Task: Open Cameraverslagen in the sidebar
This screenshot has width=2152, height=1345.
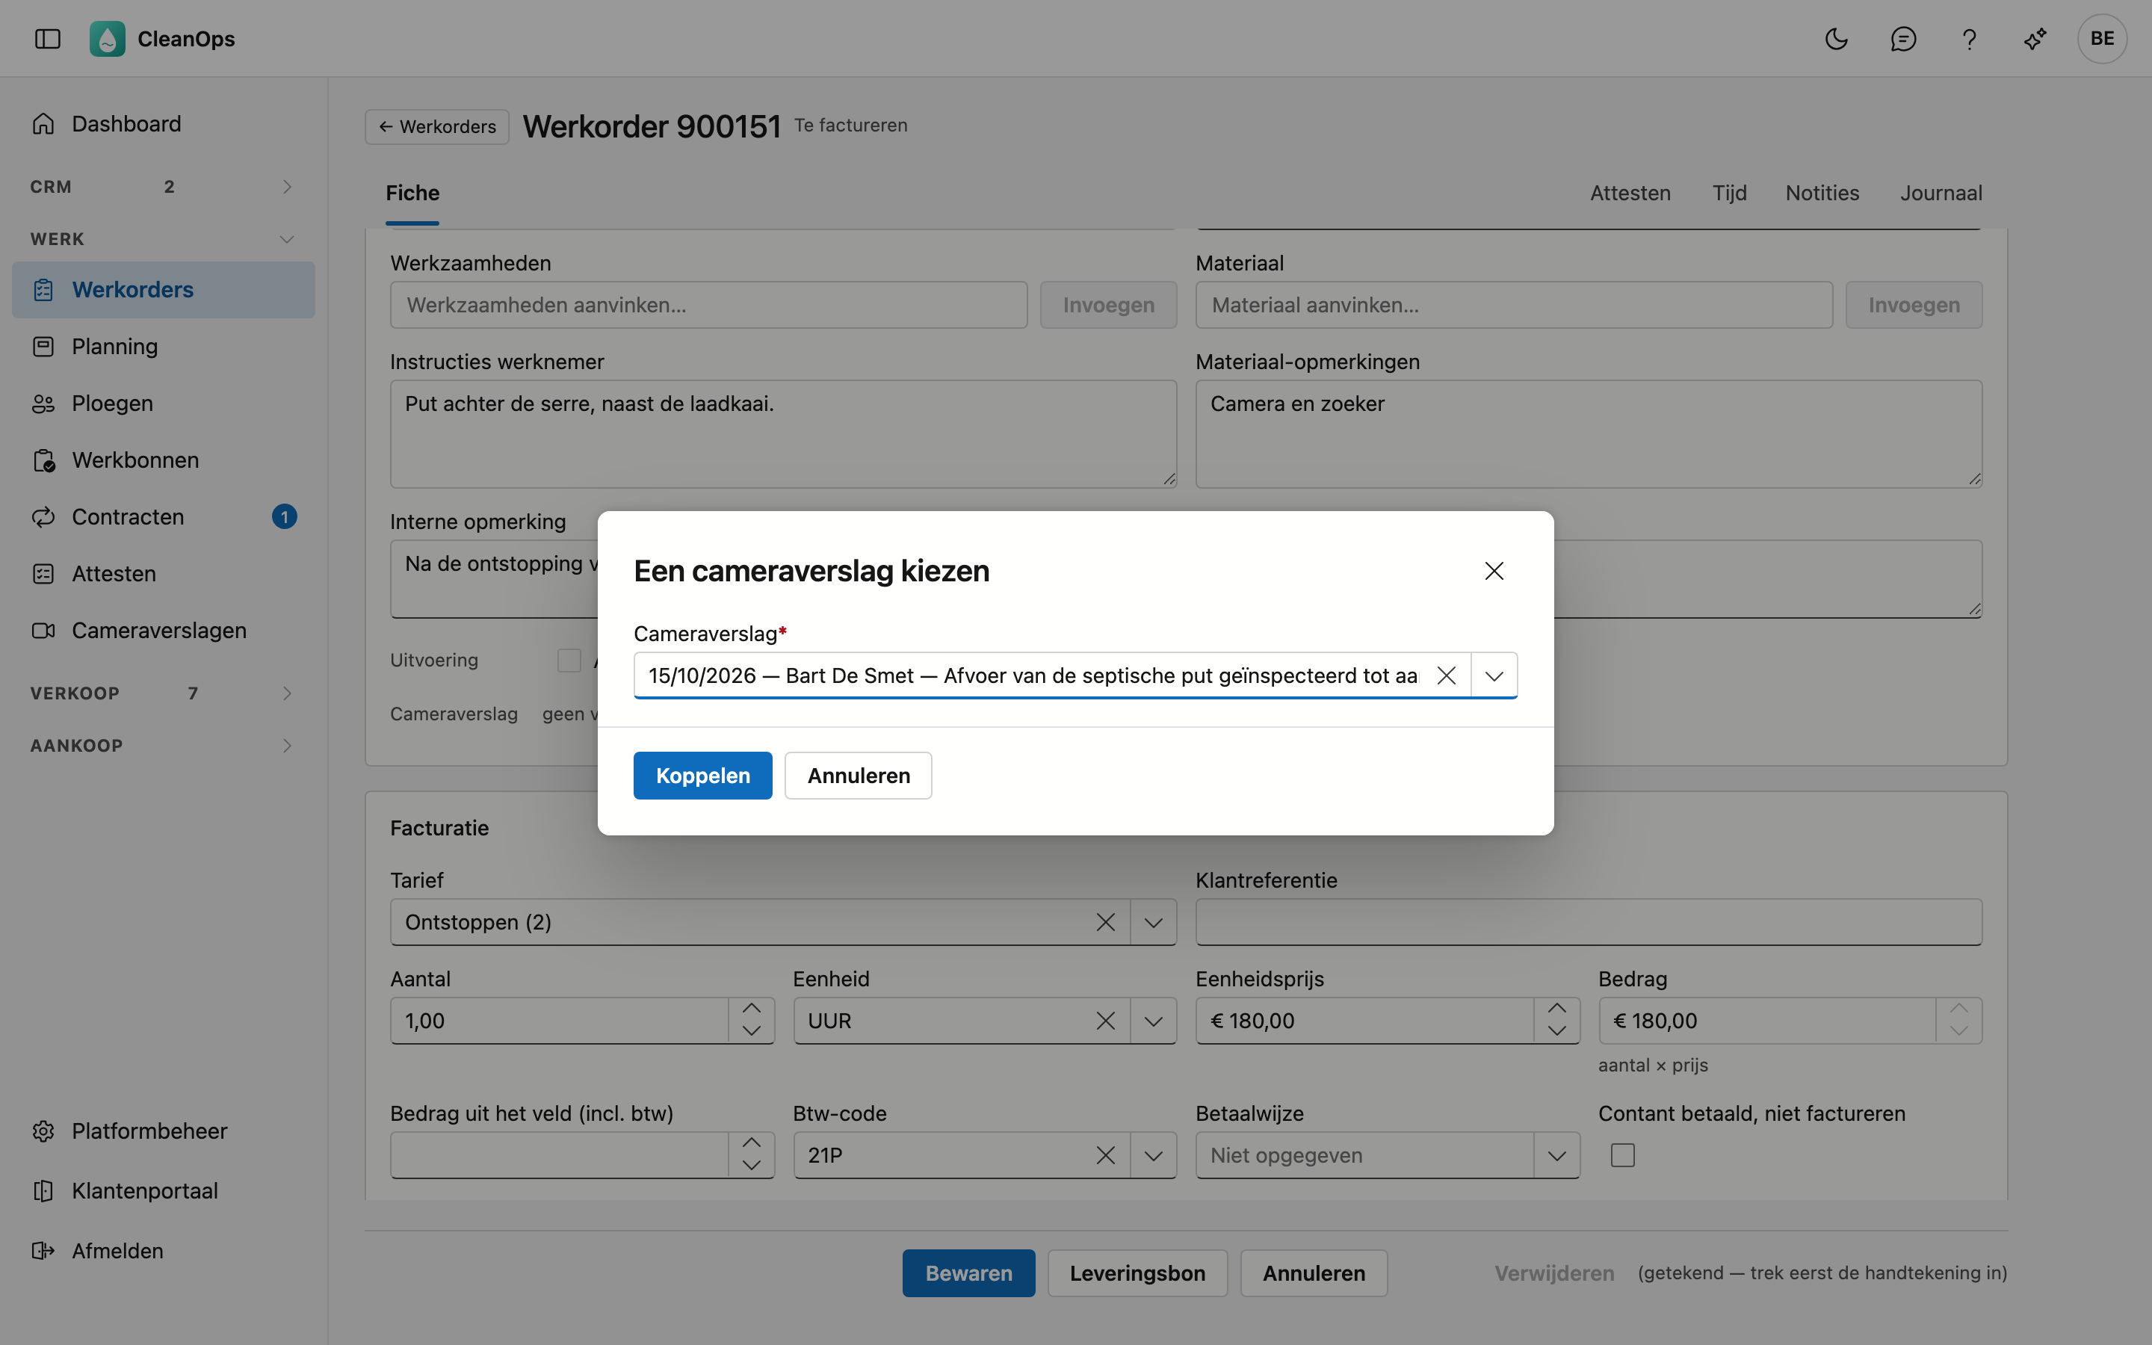Action: coord(164,631)
